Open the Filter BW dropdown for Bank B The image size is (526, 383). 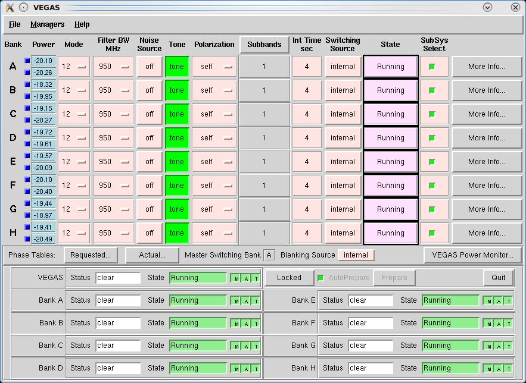[113, 90]
